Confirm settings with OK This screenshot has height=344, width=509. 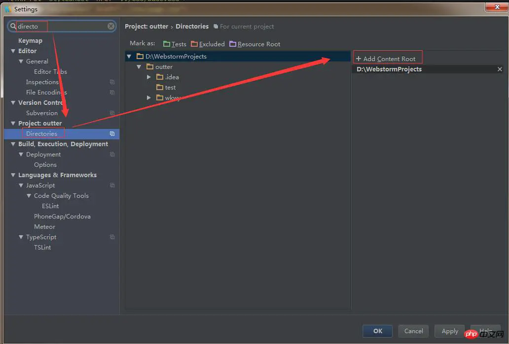377,331
